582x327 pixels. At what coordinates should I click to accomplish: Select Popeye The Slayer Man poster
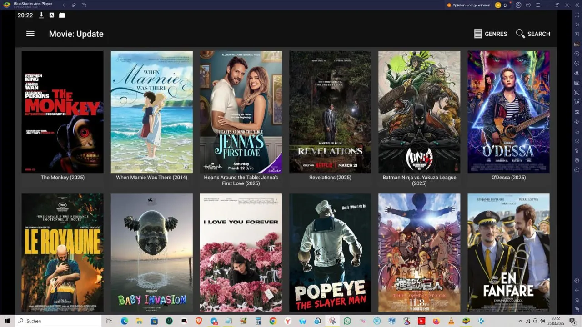coord(330,253)
